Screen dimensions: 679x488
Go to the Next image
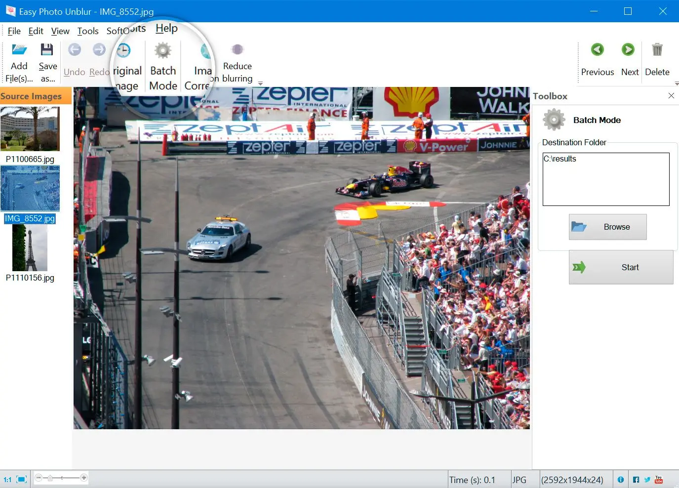click(x=628, y=50)
